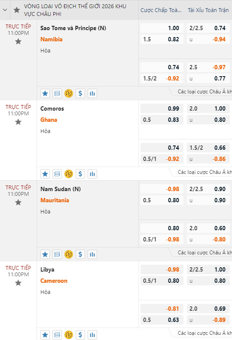Click the gold coin icon under Comoros match
The height and width of the screenshot is (340, 232).
coord(69,174)
